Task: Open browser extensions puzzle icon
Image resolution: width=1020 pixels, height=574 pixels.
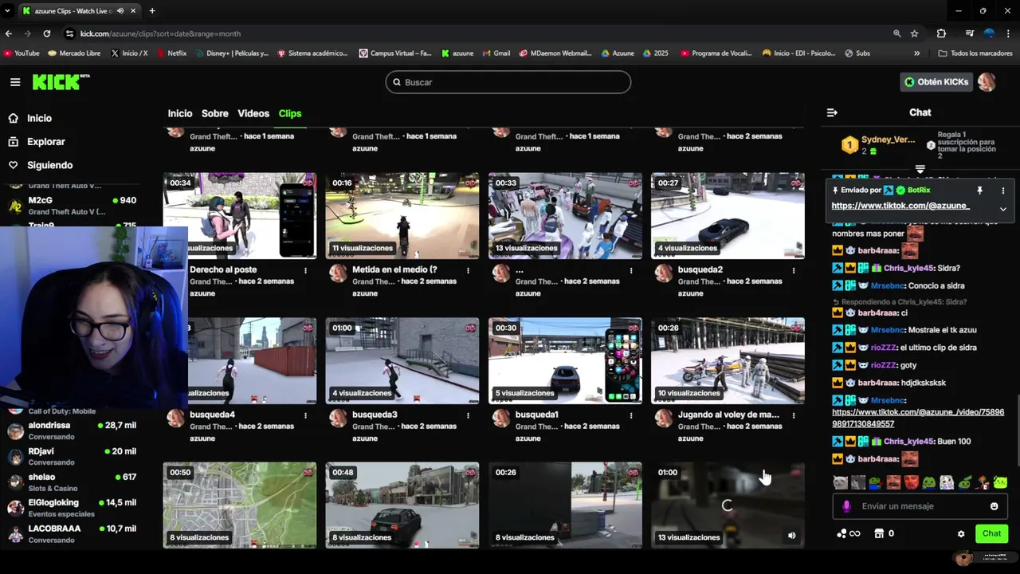Action: [x=941, y=33]
